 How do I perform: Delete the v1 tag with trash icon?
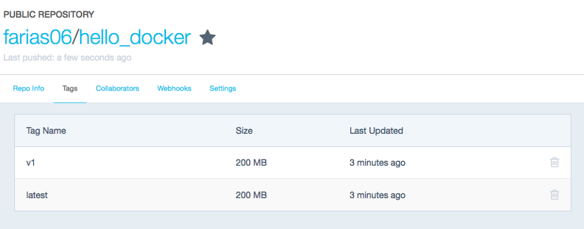(554, 162)
